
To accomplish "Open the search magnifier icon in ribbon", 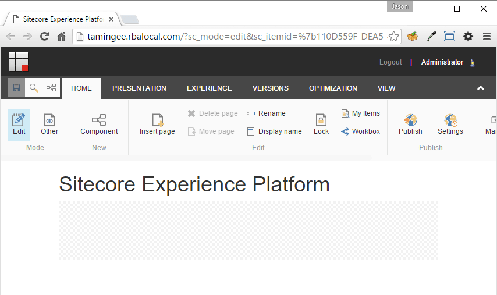I will [x=34, y=88].
